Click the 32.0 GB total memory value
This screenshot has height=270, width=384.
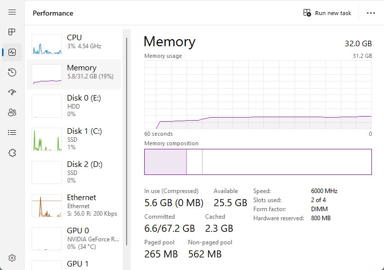tap(358, 44)
